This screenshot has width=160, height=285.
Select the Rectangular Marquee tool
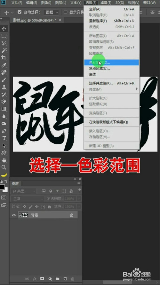coord(4,36)
